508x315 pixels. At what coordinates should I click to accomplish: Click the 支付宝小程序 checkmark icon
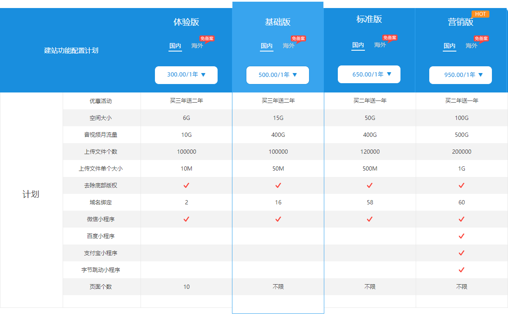(x=461, y=253)
